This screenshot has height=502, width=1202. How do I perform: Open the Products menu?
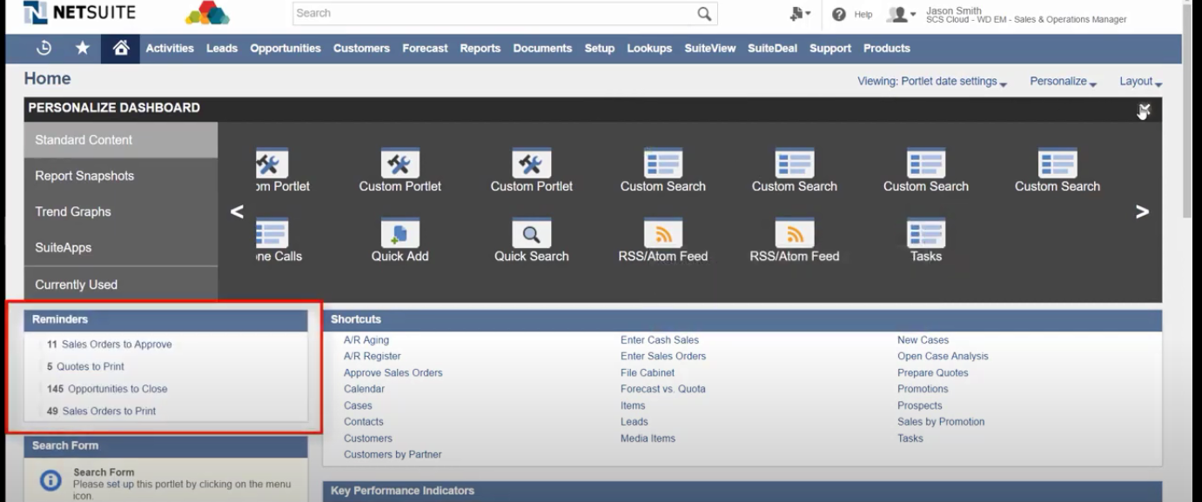[x=887, y=49]
